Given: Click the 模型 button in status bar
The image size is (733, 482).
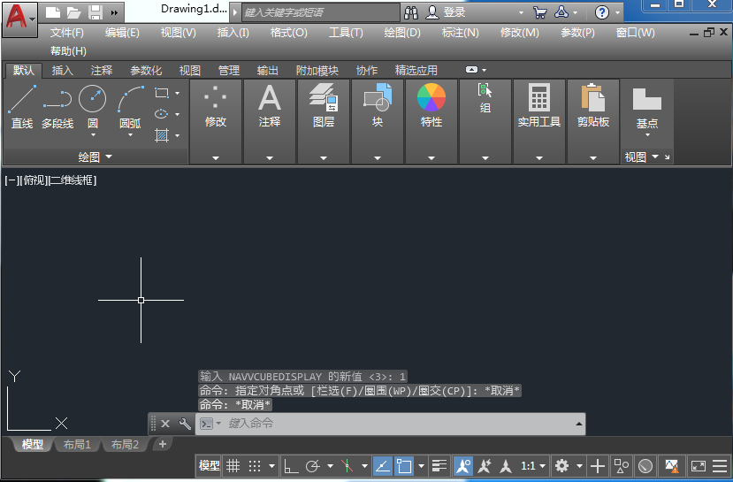Looking at the screenshot, I should [x=209, y=465].
